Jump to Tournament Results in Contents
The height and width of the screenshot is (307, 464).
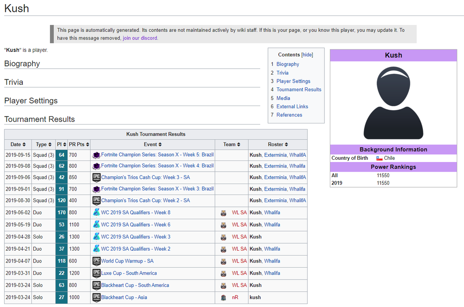tap(299, 89)
